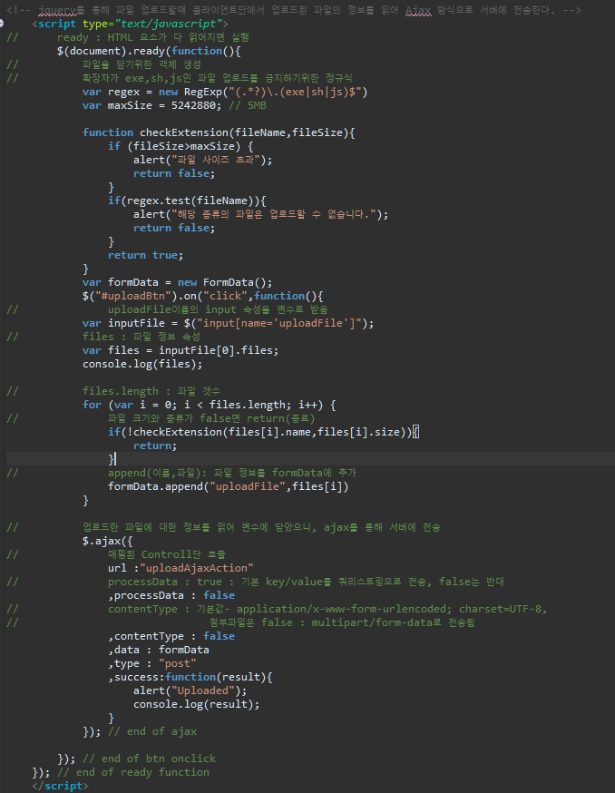Click the 'contentType : 기본값- application/x-www-form-urlencoded' comment

tap(327, 610)
